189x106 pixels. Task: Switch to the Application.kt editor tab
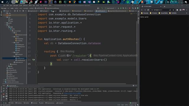(33, 11)
